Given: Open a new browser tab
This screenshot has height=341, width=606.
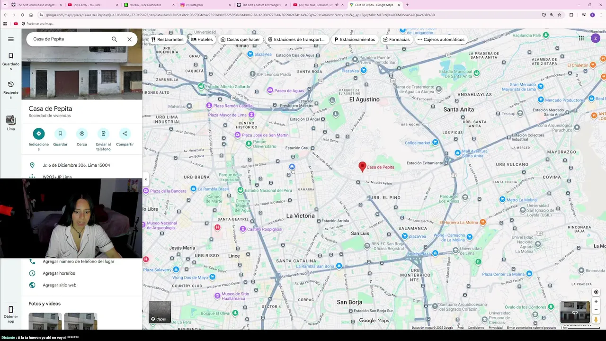Looking at the screenshot, I should click(407, 5).
